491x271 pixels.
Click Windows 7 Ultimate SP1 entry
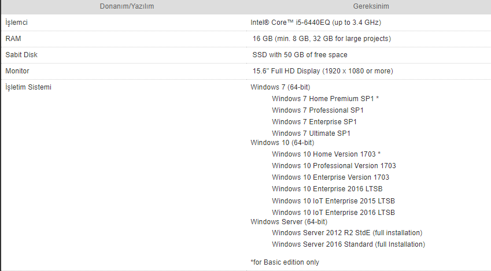311,133
